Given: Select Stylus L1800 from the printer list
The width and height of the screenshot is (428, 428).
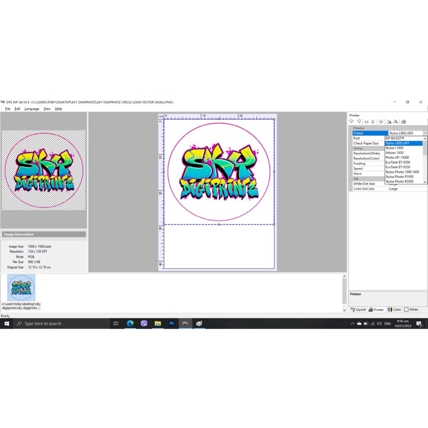Looking at the screenshot, I should tap(395, 148).
